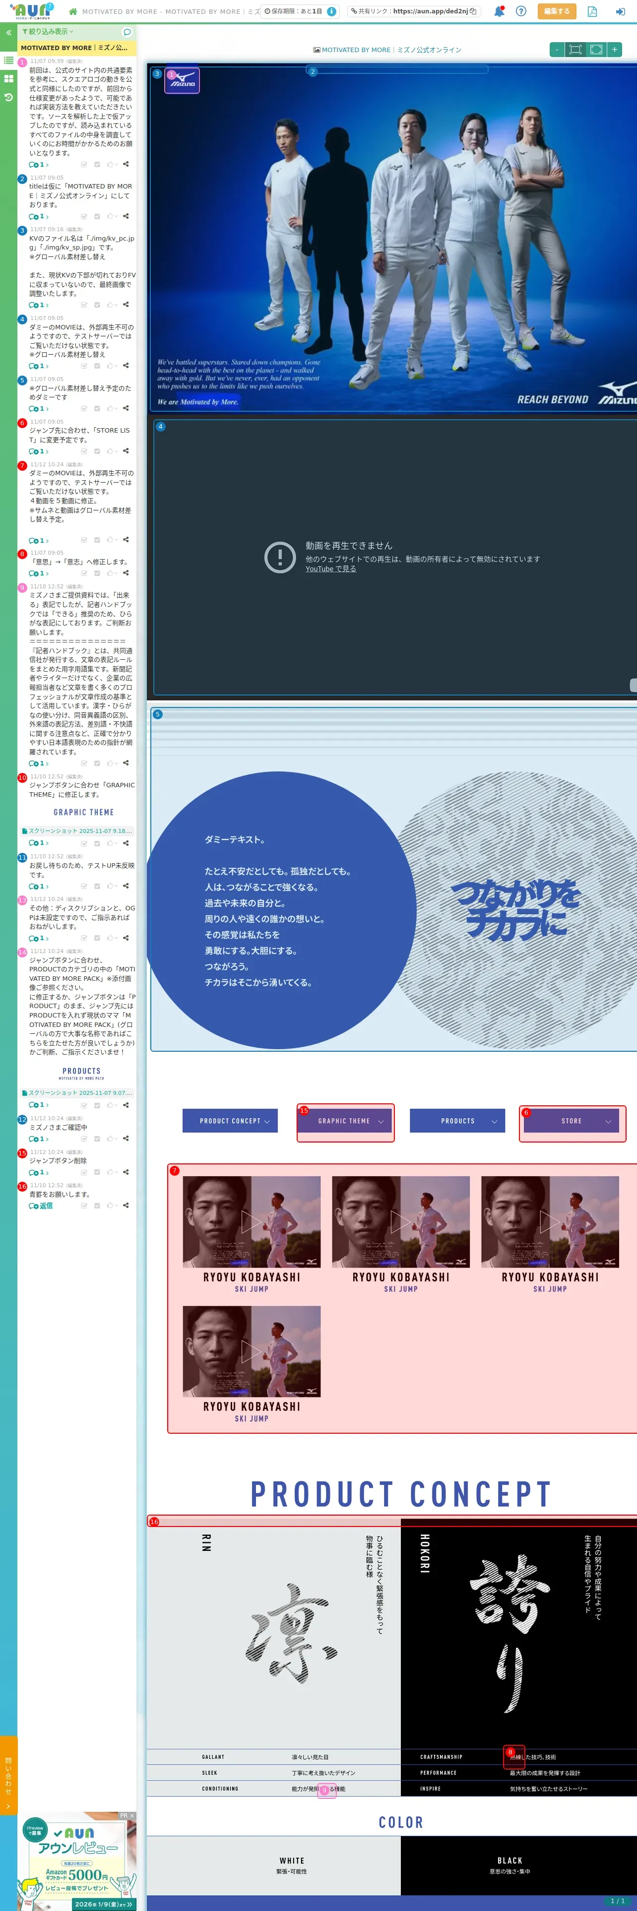Image resolution: width=637 pixels, height=1911 pixels.
Task: Check the filled checkbox on comment 8
Action: click(97, 573)
